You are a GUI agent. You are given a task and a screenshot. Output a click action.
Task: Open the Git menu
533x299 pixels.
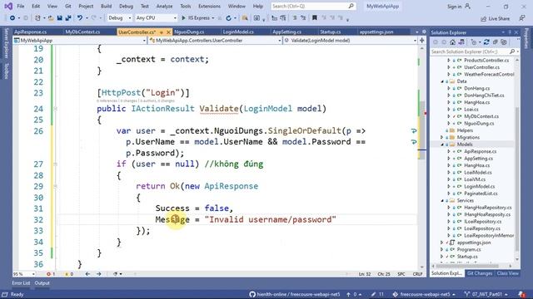68,6
